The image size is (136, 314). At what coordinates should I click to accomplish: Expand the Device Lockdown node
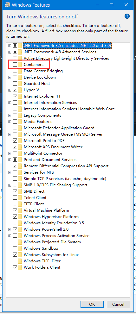pyautogui.click(x=10, y=77)
